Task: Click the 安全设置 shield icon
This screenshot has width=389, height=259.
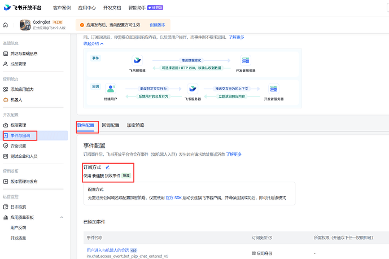Action: tap(6, 146)
